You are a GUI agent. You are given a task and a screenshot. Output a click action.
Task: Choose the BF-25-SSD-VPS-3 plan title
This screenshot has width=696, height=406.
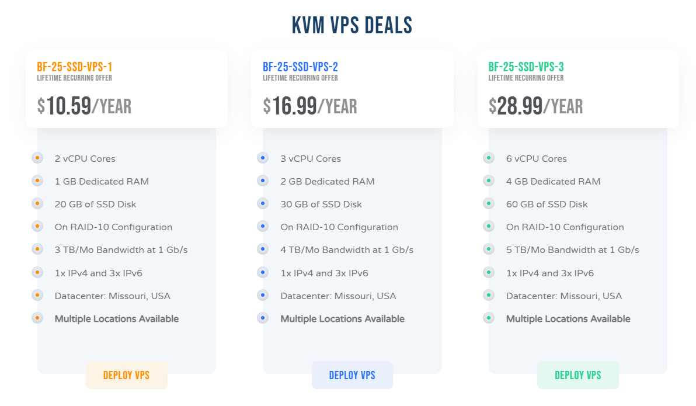[x=526, y=66]
